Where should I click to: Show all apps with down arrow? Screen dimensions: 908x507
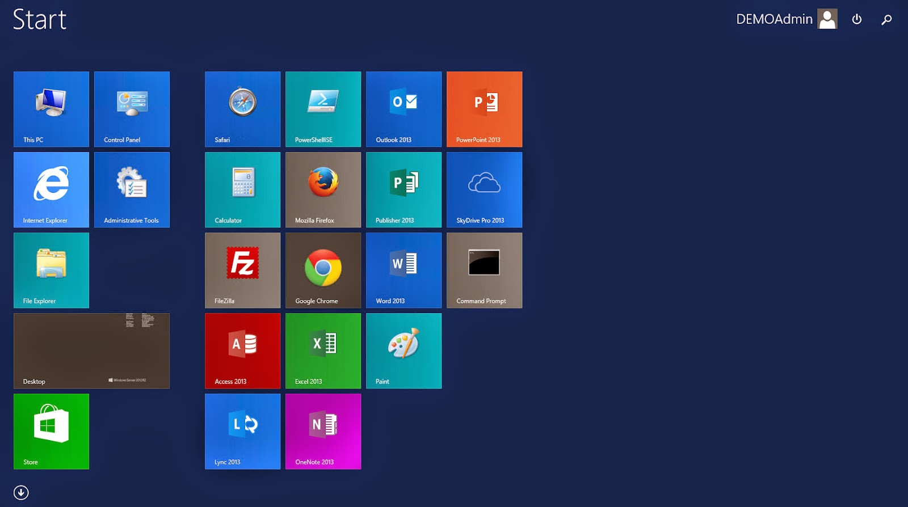[21, 492]
